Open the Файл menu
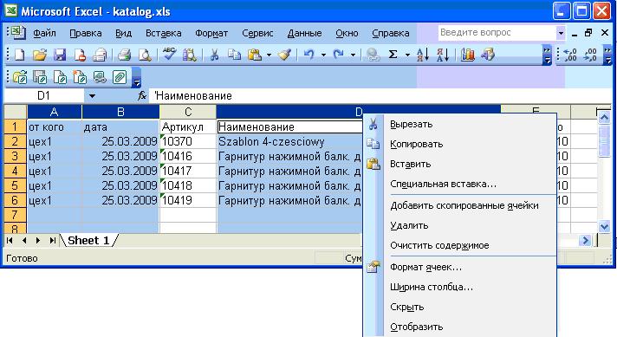617x337 pixels. 44,34
